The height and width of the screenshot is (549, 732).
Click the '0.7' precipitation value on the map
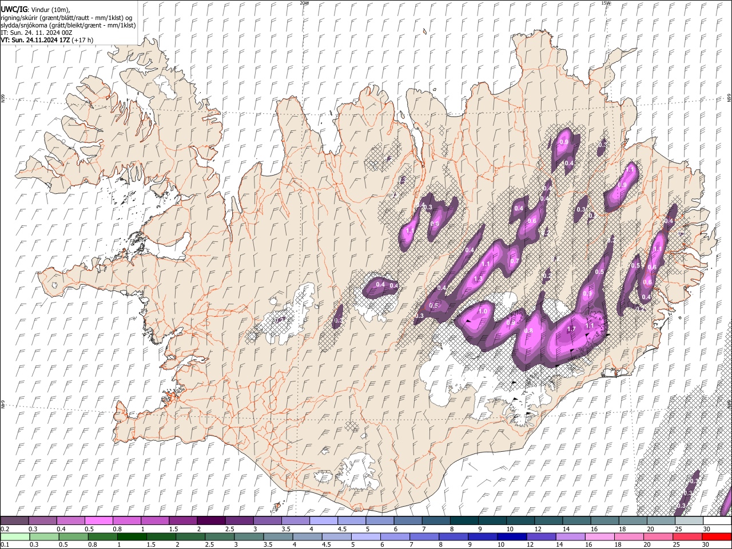pyautogui.click(x=514, y=261)
